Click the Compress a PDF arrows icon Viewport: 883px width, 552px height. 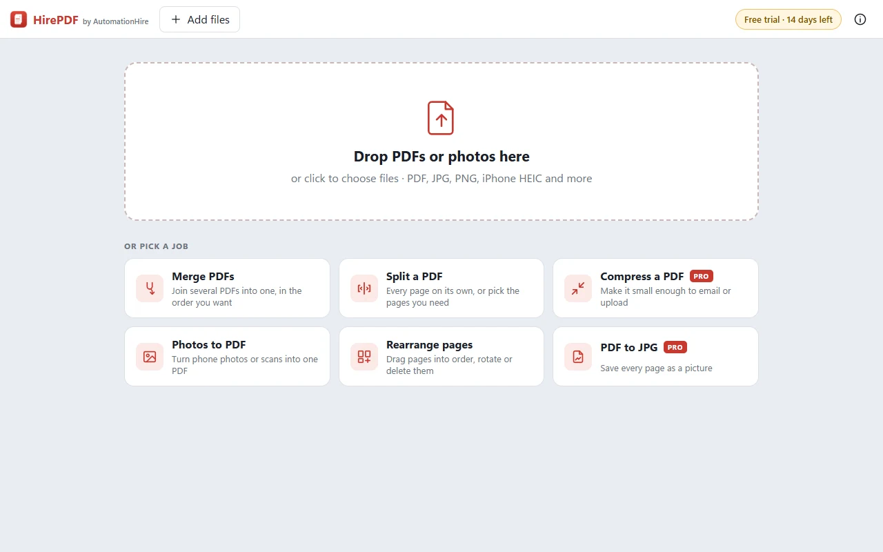click(x=578, y=288)
